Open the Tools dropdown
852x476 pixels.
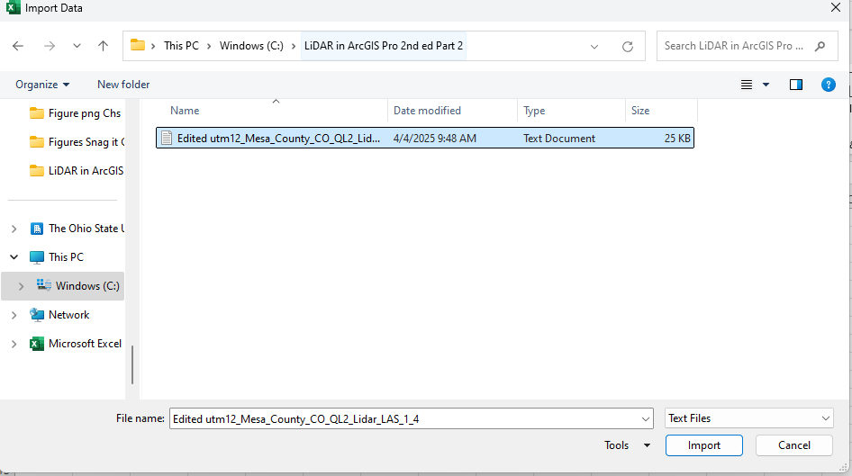click(x=628, y=445)
